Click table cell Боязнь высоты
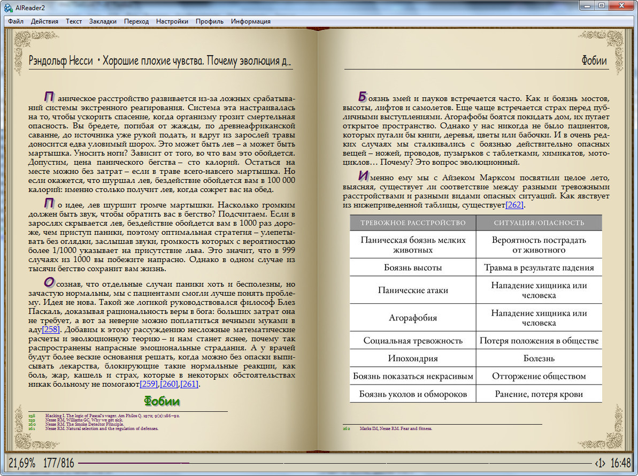The image size is (638, 476). [x=413, y=267]
